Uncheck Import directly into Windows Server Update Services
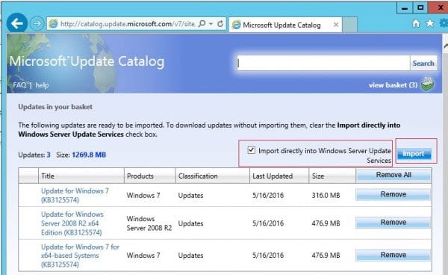Viewport: 448px width, 275px height. click(251, 150)
